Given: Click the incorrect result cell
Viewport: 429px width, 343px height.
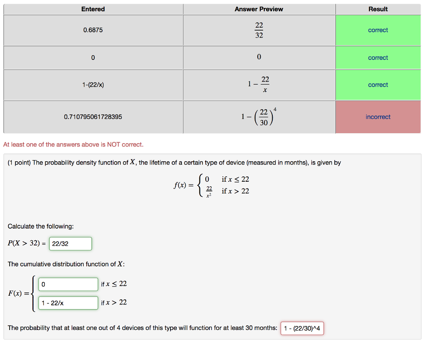Looking at the screenshot, I should (377, 116).
